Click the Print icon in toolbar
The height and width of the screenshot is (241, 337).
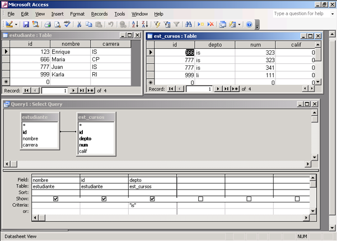[48, 25]
